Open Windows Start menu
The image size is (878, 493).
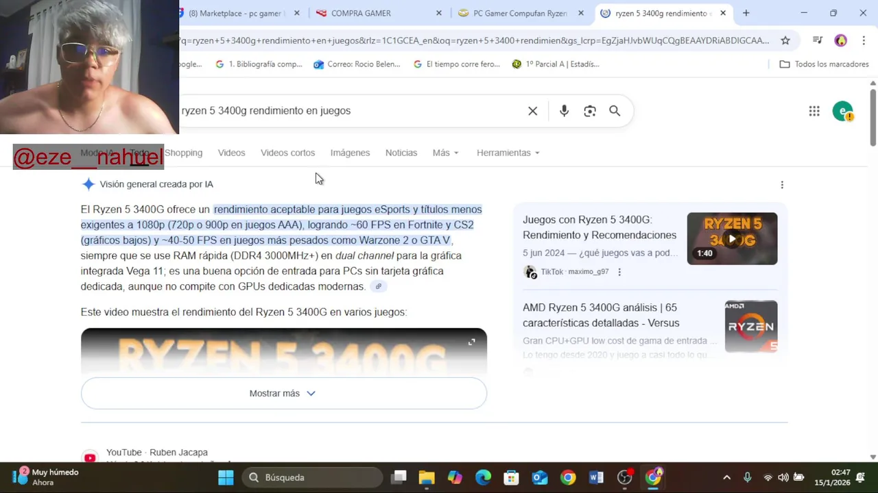(226, 477)
